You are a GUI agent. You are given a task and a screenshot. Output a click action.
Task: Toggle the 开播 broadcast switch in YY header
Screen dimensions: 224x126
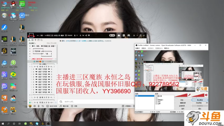point(112,36)
